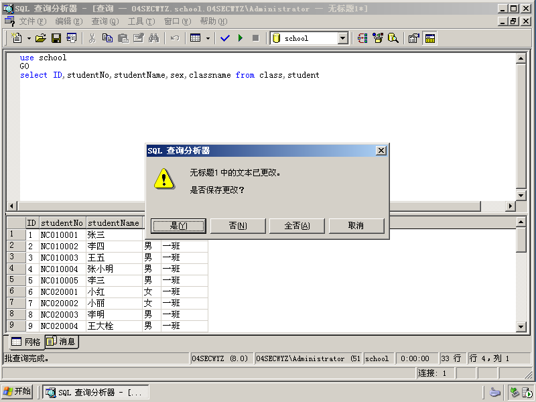Open the school database combo box

342,38
